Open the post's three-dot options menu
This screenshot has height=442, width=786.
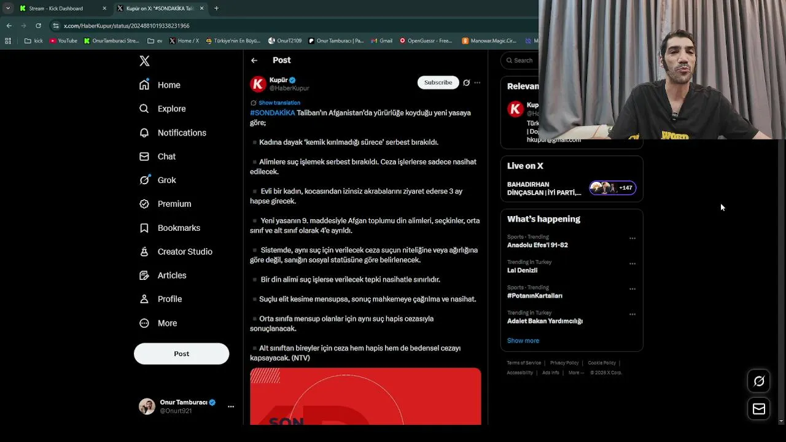click(477, 82)
